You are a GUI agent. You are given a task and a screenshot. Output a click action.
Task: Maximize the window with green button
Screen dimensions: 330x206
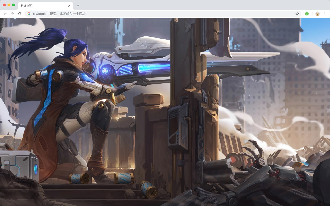pos(14,5)
